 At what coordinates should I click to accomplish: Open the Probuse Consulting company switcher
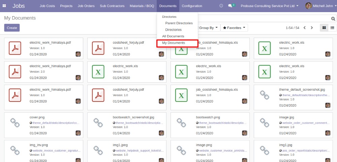click(x=270, y=6)
